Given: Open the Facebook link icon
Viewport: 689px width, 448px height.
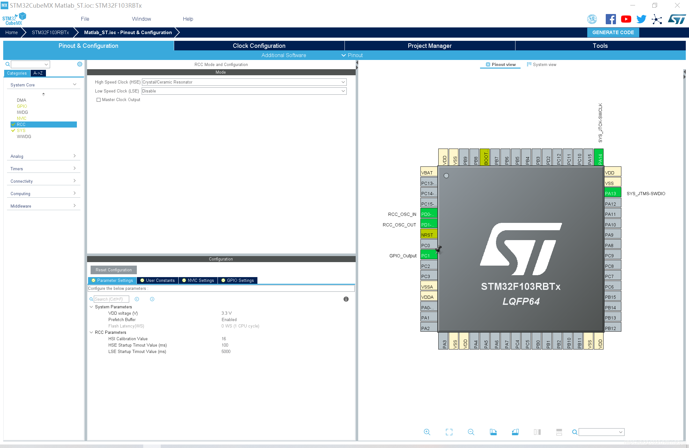Looking at the screenshot, I should coord(611,19).
